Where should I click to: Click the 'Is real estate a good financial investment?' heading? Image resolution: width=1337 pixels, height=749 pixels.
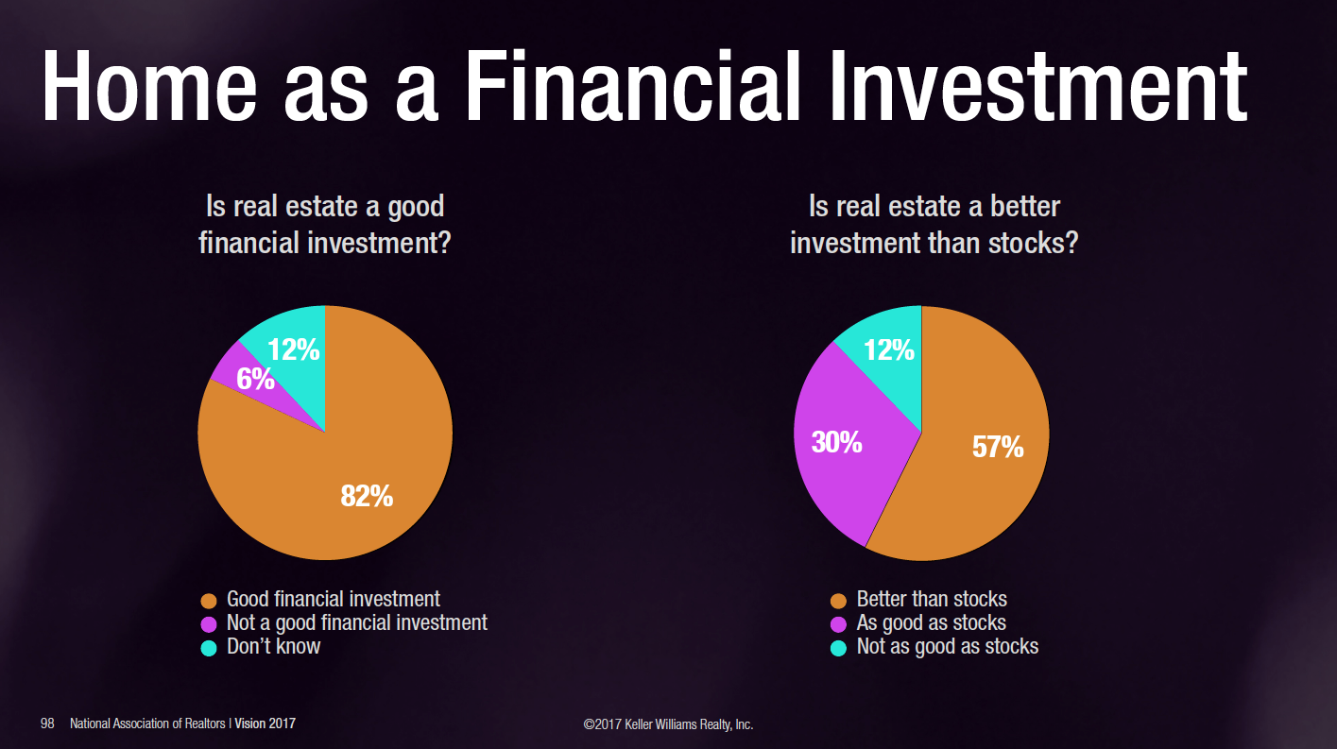pos(325,224)
